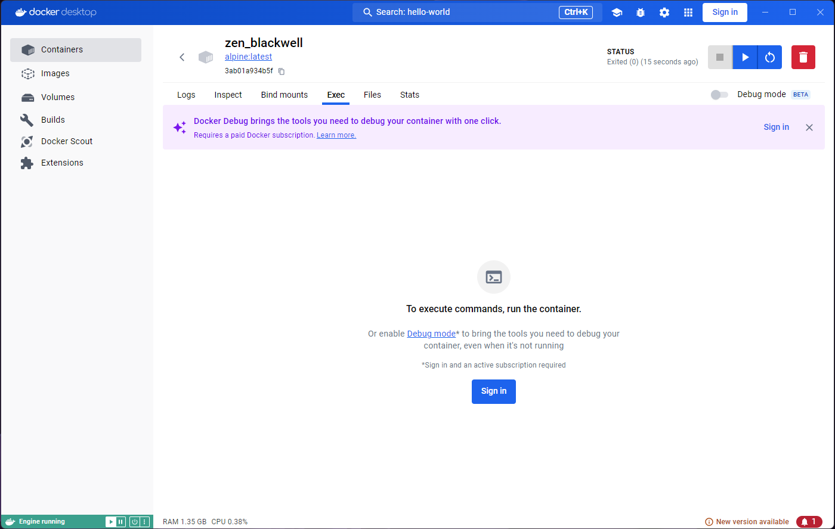
Task: Open the Troubleshoot bug icon
Action: (x=641, y=13)
